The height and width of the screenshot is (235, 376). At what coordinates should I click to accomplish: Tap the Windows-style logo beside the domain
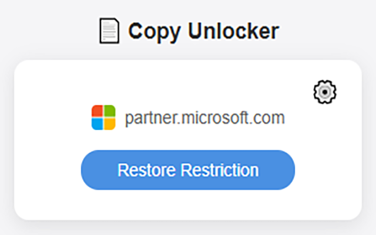point(103,117)
